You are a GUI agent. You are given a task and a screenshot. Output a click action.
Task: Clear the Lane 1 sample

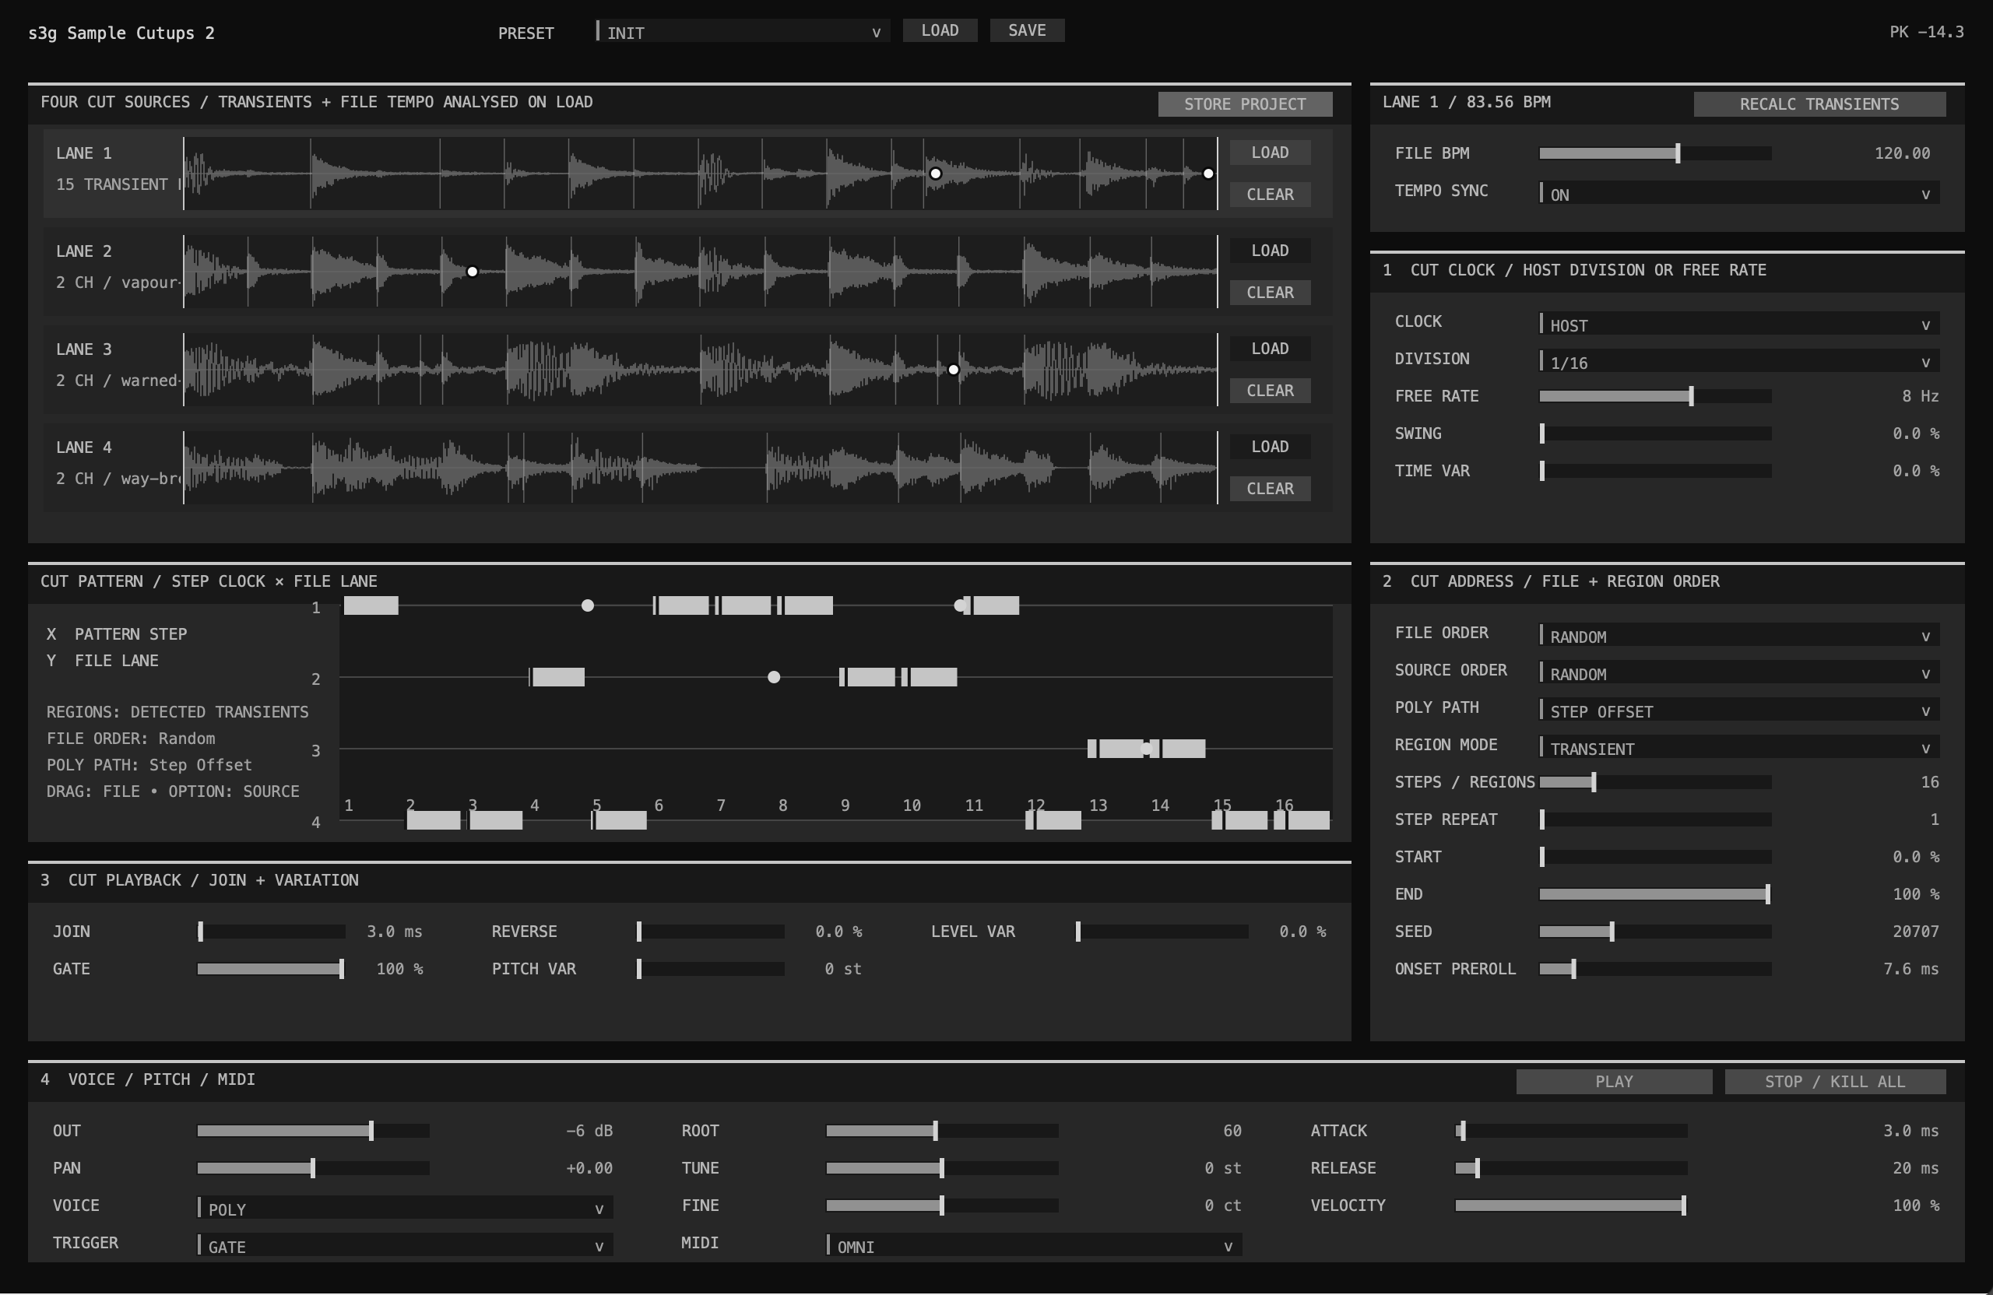tap(1270, 195)
